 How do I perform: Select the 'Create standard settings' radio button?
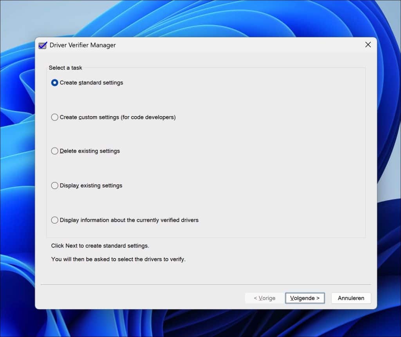point(55,83)
